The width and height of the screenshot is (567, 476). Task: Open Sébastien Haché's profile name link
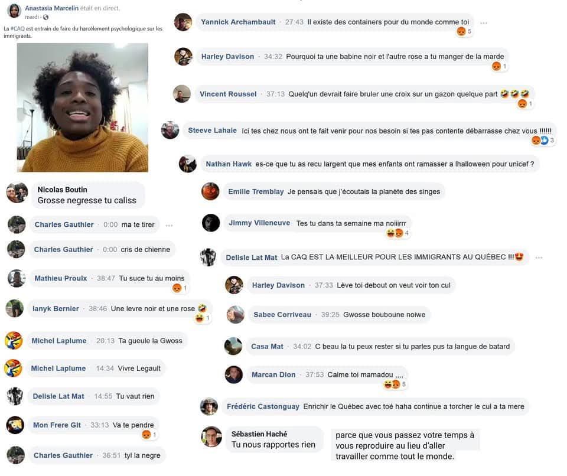coord(259,433)
